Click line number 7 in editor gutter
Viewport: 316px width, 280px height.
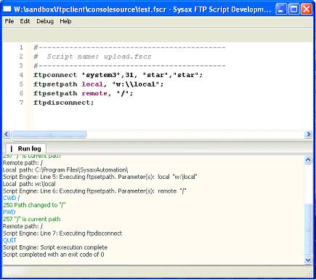click(x=21, y=103)
